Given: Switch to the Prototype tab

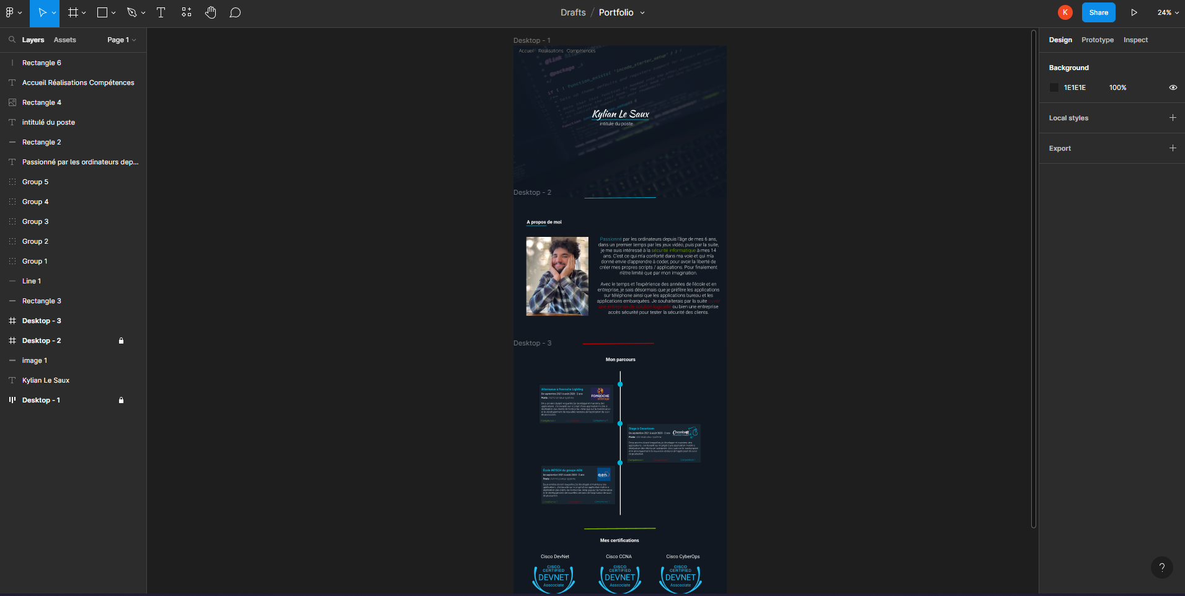Looking at the screenshot, I should [x=1097, y=40].
